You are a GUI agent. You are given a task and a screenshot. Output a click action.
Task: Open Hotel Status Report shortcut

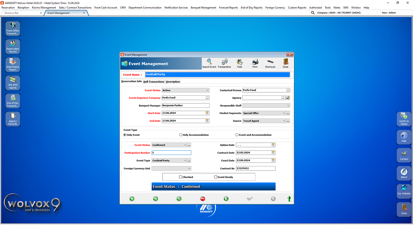coord(13,65)
